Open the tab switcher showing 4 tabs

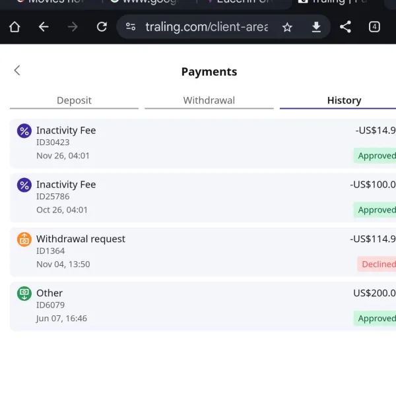point(374,27)
